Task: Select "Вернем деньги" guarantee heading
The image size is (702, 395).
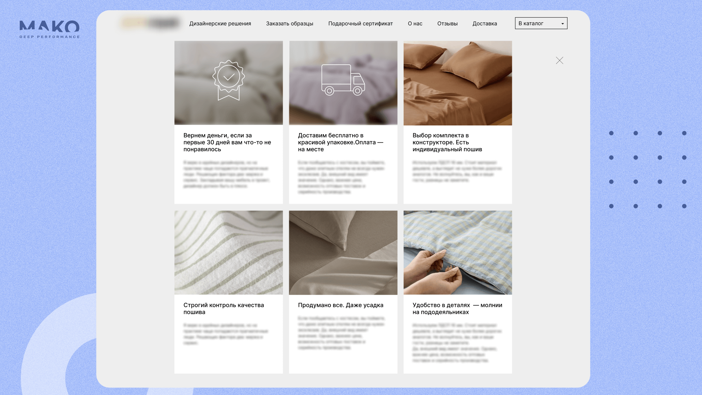Action: coord(227,142)
